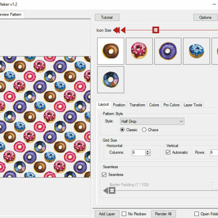
Task: Click the double-arrow icon size decrease button
Action: pyautogui.click(x=117, y=30)
